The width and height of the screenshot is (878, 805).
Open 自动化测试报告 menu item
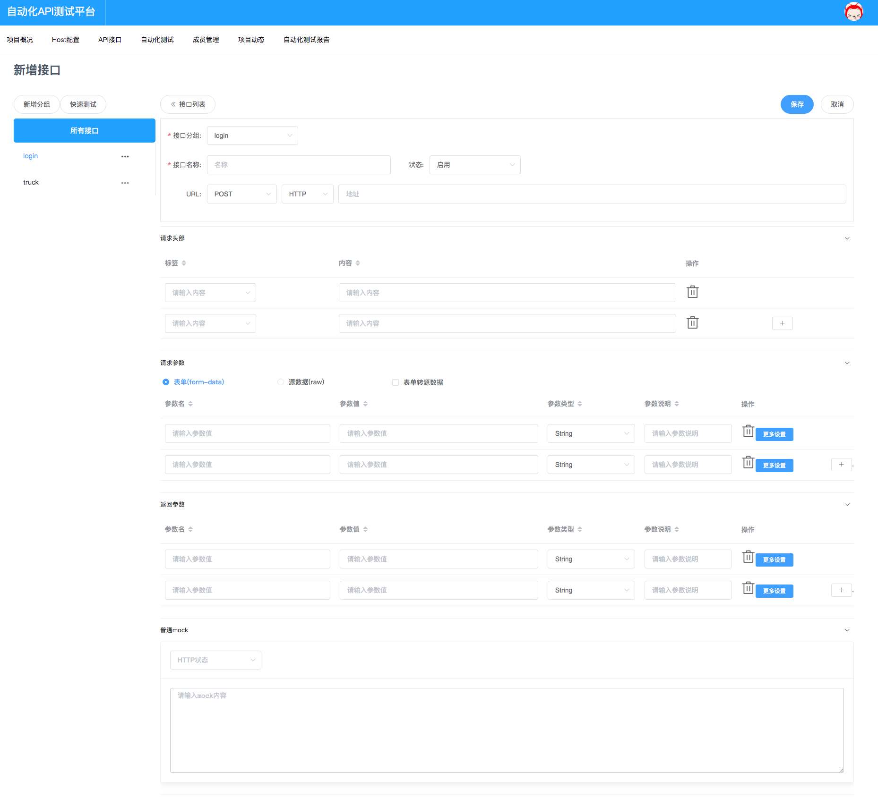click(x=307, y=40)
